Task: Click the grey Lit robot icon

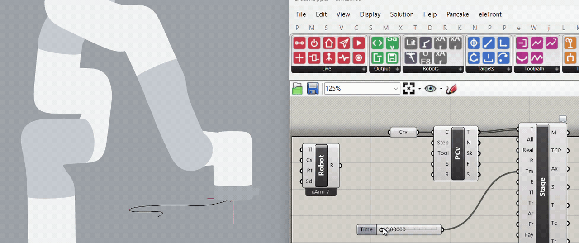Action: click(x=411, y=43)
